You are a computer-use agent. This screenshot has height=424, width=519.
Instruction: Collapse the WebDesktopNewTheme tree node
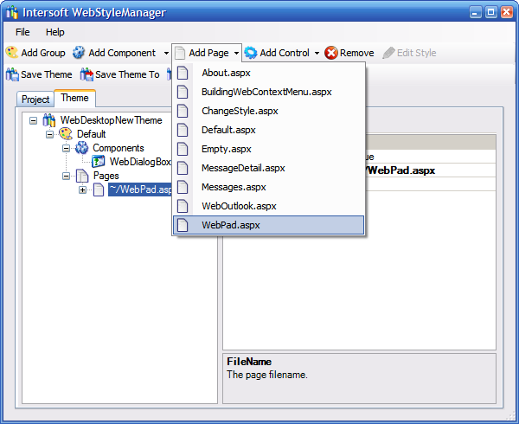(33, 120)
